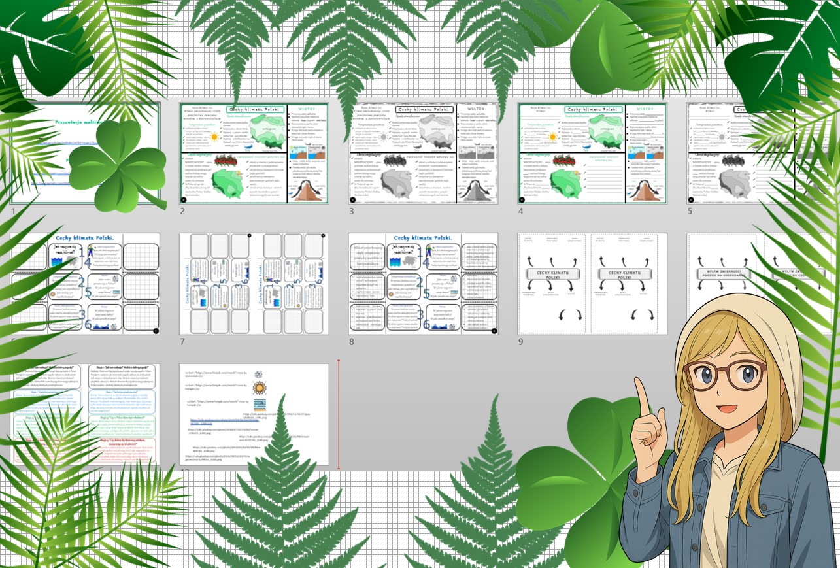Select the grayscale slide 3 thumbnail
The height and width of the screenshot is (568, 840).
click(423, 153)
